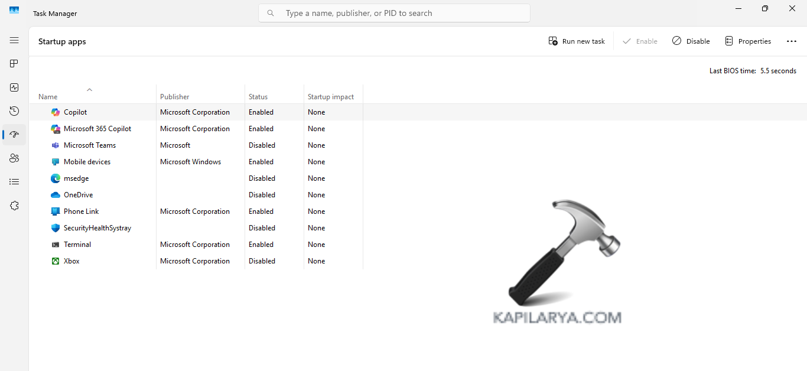Sort list by Name column header

pyautogui.click(x=48, y=97)
